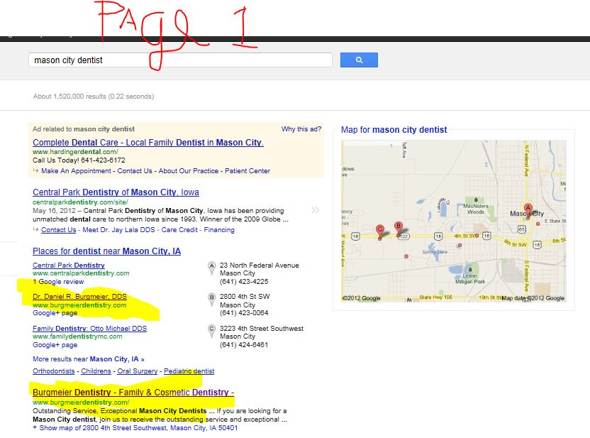
Task: Click Contact Us sitelink under centralparkdentistry.com
Action: pyautogui.click(x=59, y=230)
